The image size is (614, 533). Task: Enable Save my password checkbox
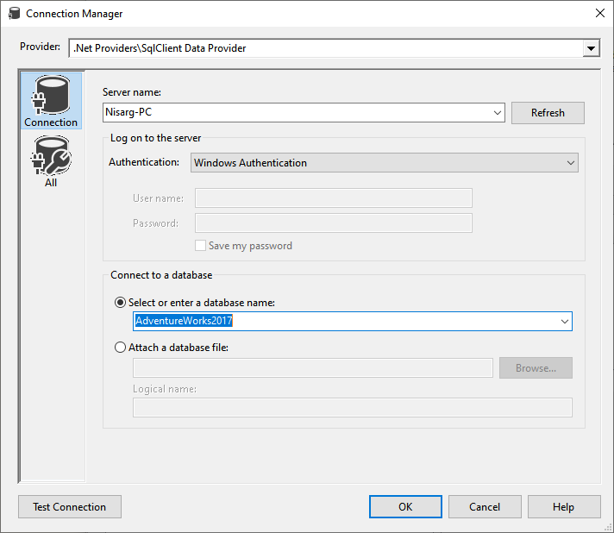[200, 246]
